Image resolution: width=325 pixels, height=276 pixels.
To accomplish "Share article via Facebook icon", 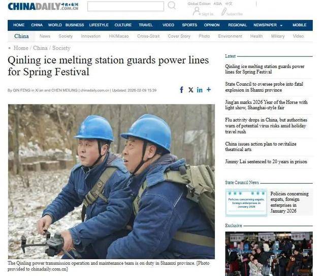I will (182, 90).
